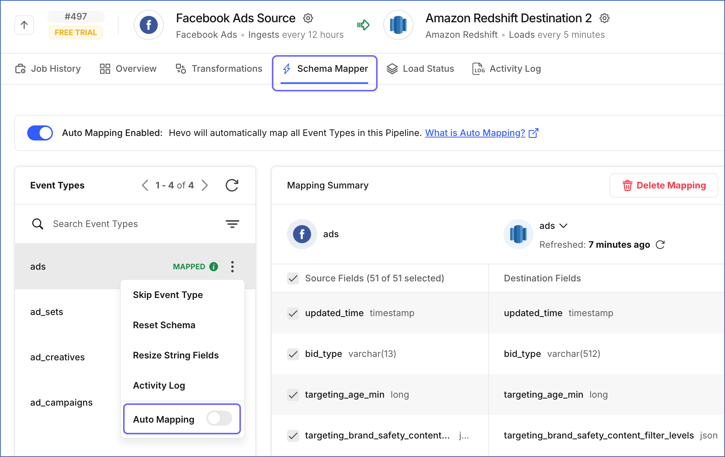
Task: Click the MAPPED info icon for ads
Action: pyautogui.click(x=214, y=267)
